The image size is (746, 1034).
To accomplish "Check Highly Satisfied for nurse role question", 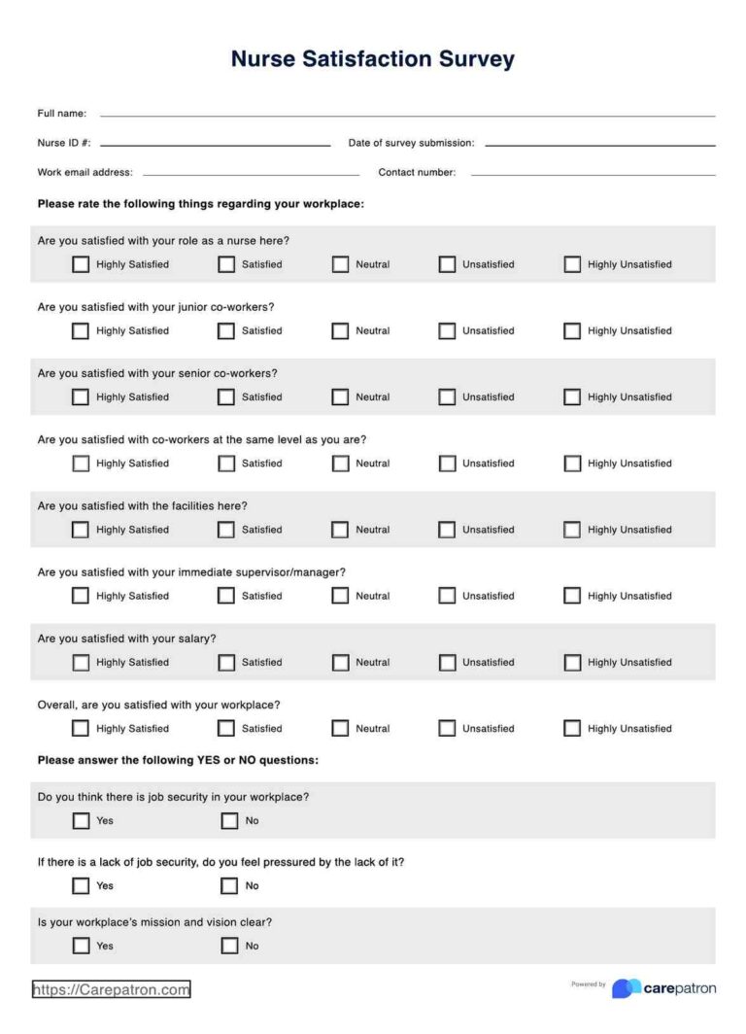I will tap(81, 264).
